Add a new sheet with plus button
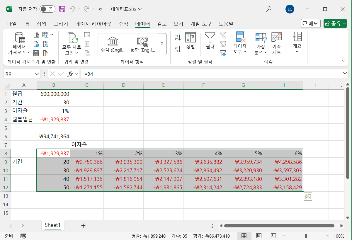The height and width of the screenshot is (240, 352). 83,225
